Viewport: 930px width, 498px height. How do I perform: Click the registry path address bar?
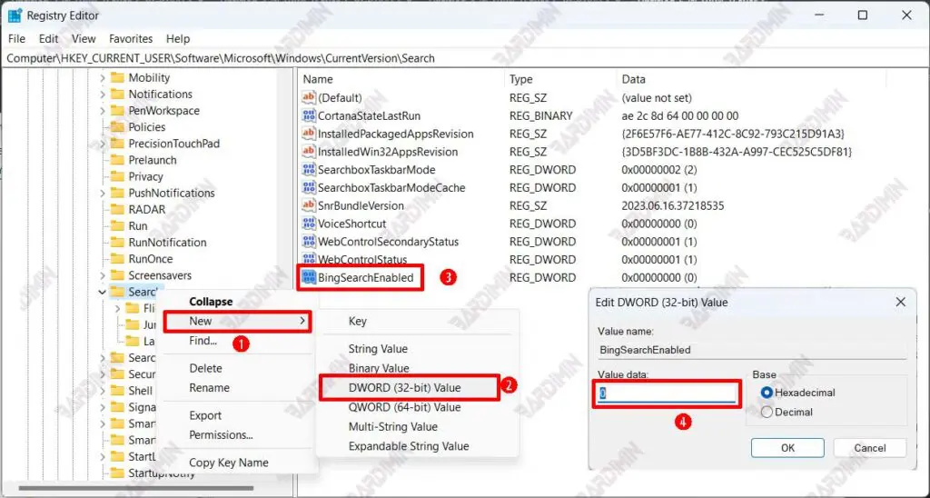pos(465,58)
